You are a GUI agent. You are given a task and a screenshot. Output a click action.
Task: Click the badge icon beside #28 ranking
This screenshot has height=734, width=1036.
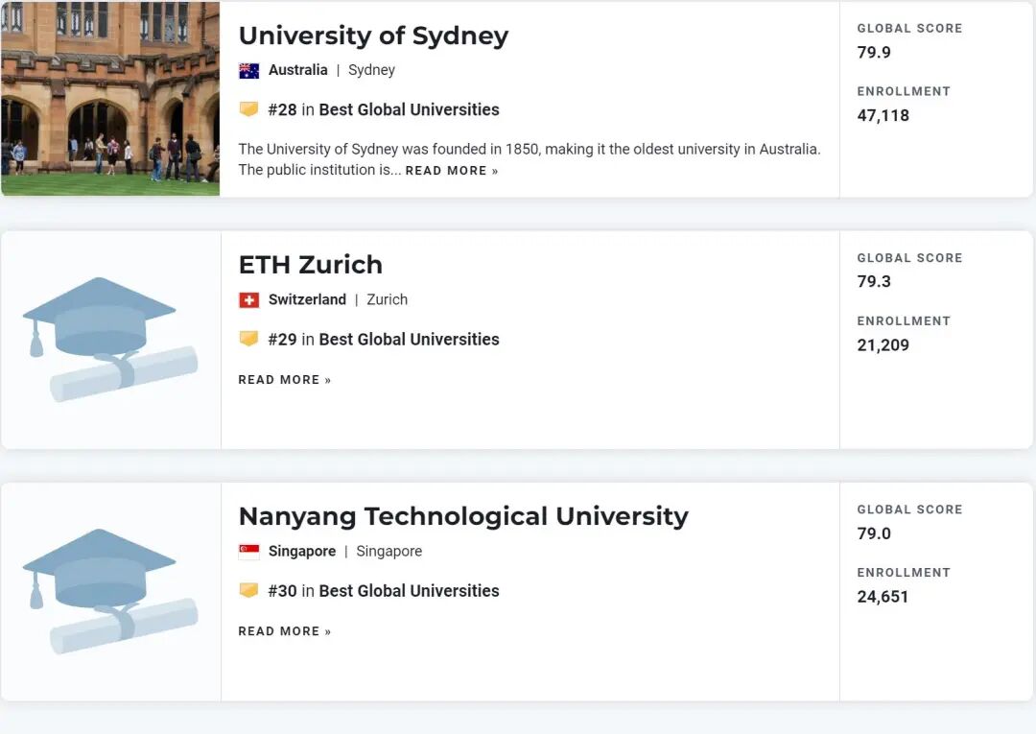pyautogui.click(x=248, y=109)
